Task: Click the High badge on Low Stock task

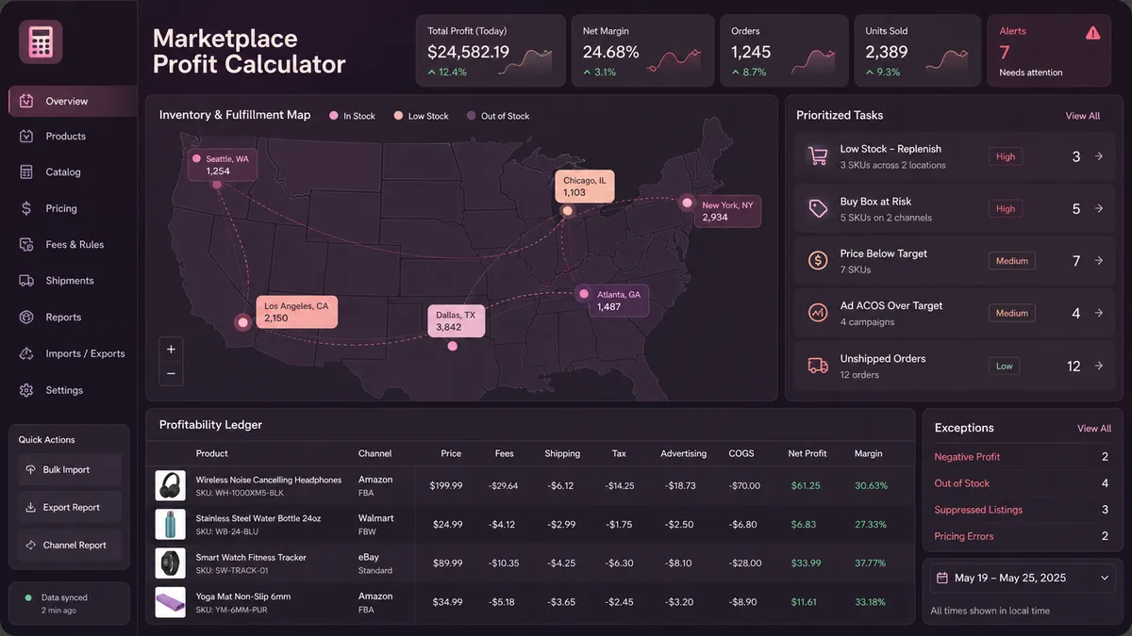Action: tap(1006, 156)
